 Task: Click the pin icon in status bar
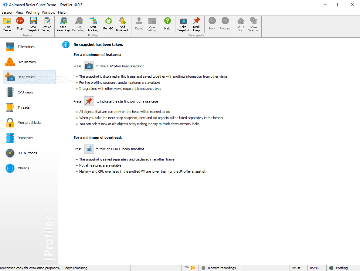point(187,268)
